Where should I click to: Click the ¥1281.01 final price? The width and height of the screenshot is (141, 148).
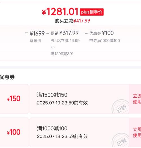point(60,12)
